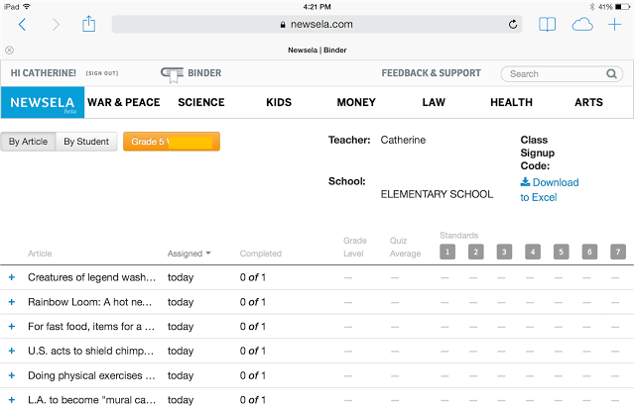Open the Health section

[512, 102]
